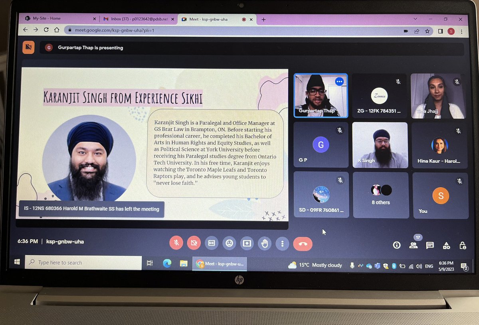This screenshot has width=479, height=325.
Task: Open host controls via the lock icon
Action: pos(463,245)
